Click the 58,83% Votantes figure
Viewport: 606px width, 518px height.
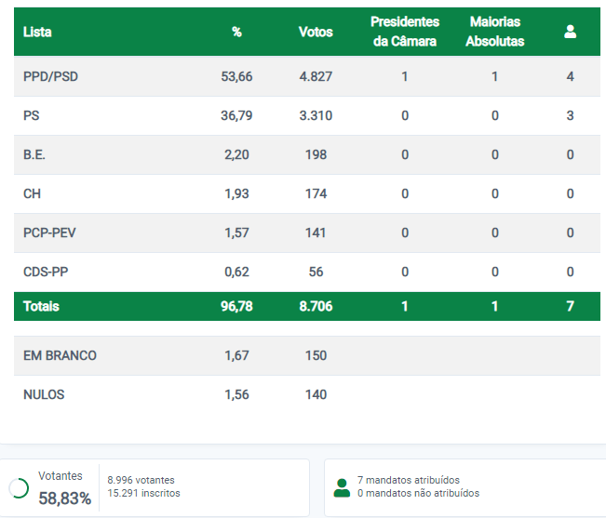(65, 498)
